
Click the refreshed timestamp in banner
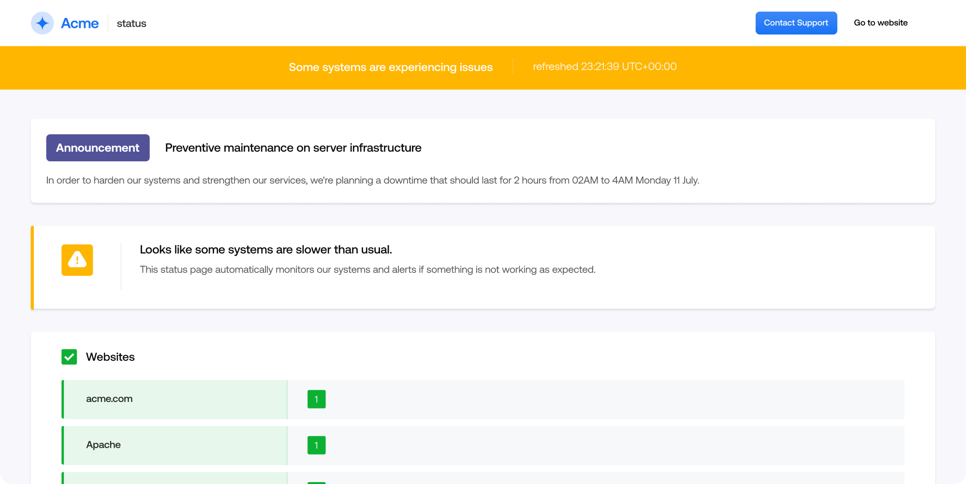[604, 67]
